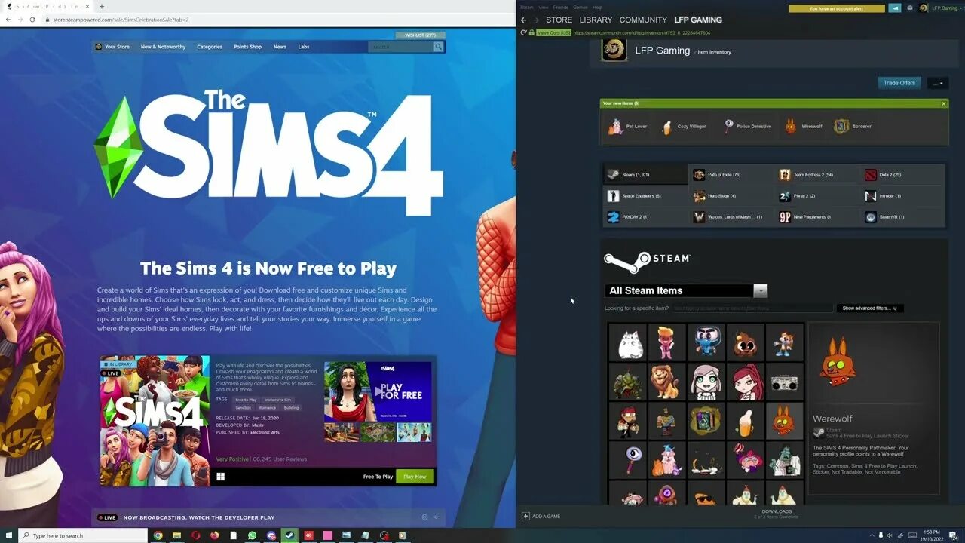
Task: Select the brown poop character item
Action: (746, 343)
